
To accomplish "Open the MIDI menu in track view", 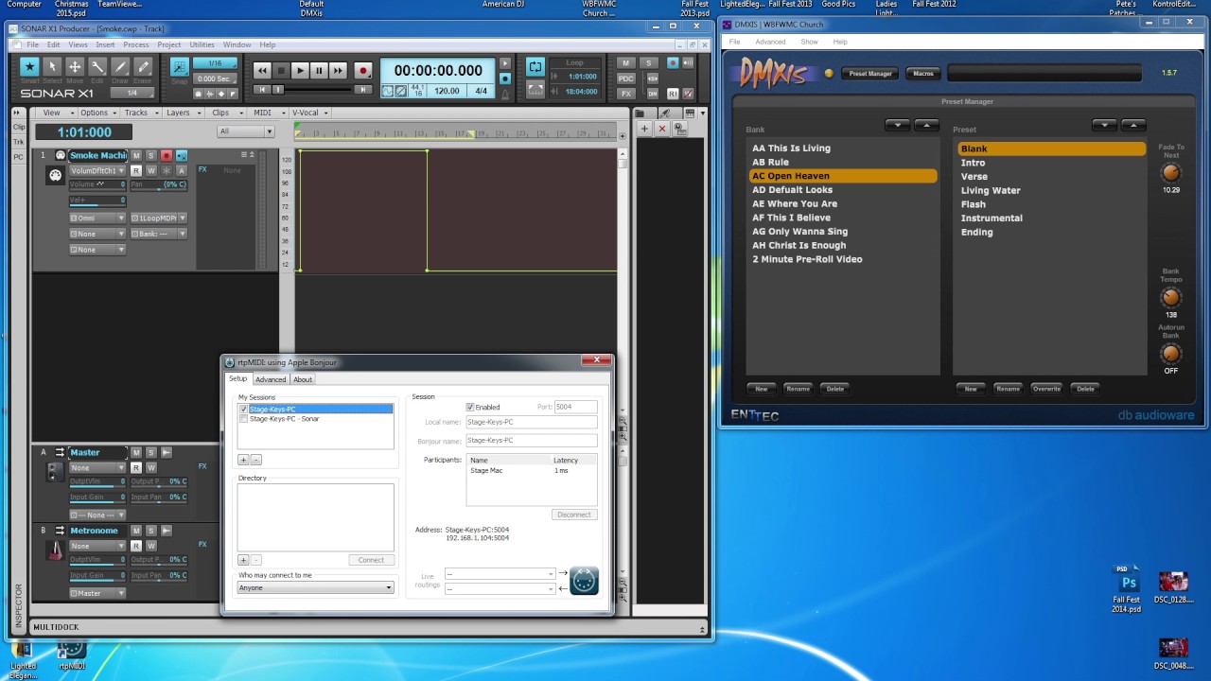I will coord(266,113).
